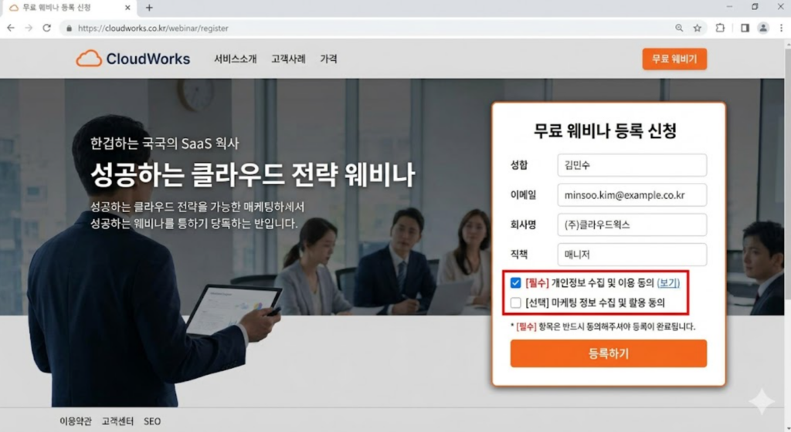Close the 무료 웨비나 등록 신청 tab
The width and height of the screenshot is (791, 432).
[127, 8]
